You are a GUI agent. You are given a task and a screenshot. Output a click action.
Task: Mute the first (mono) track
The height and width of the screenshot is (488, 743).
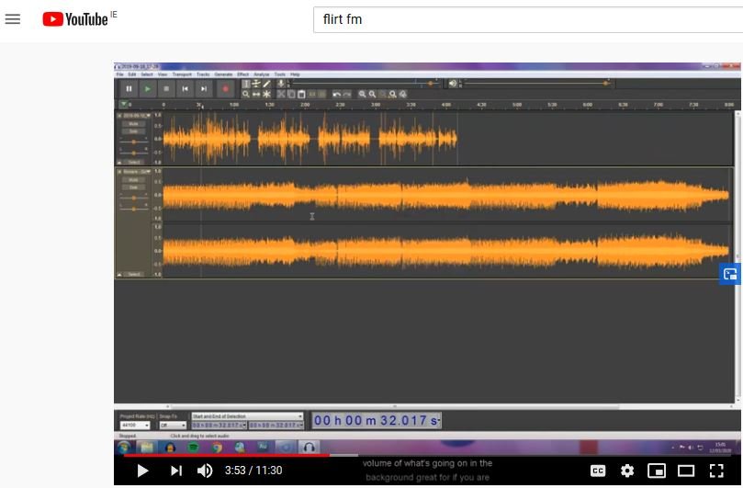133,124
